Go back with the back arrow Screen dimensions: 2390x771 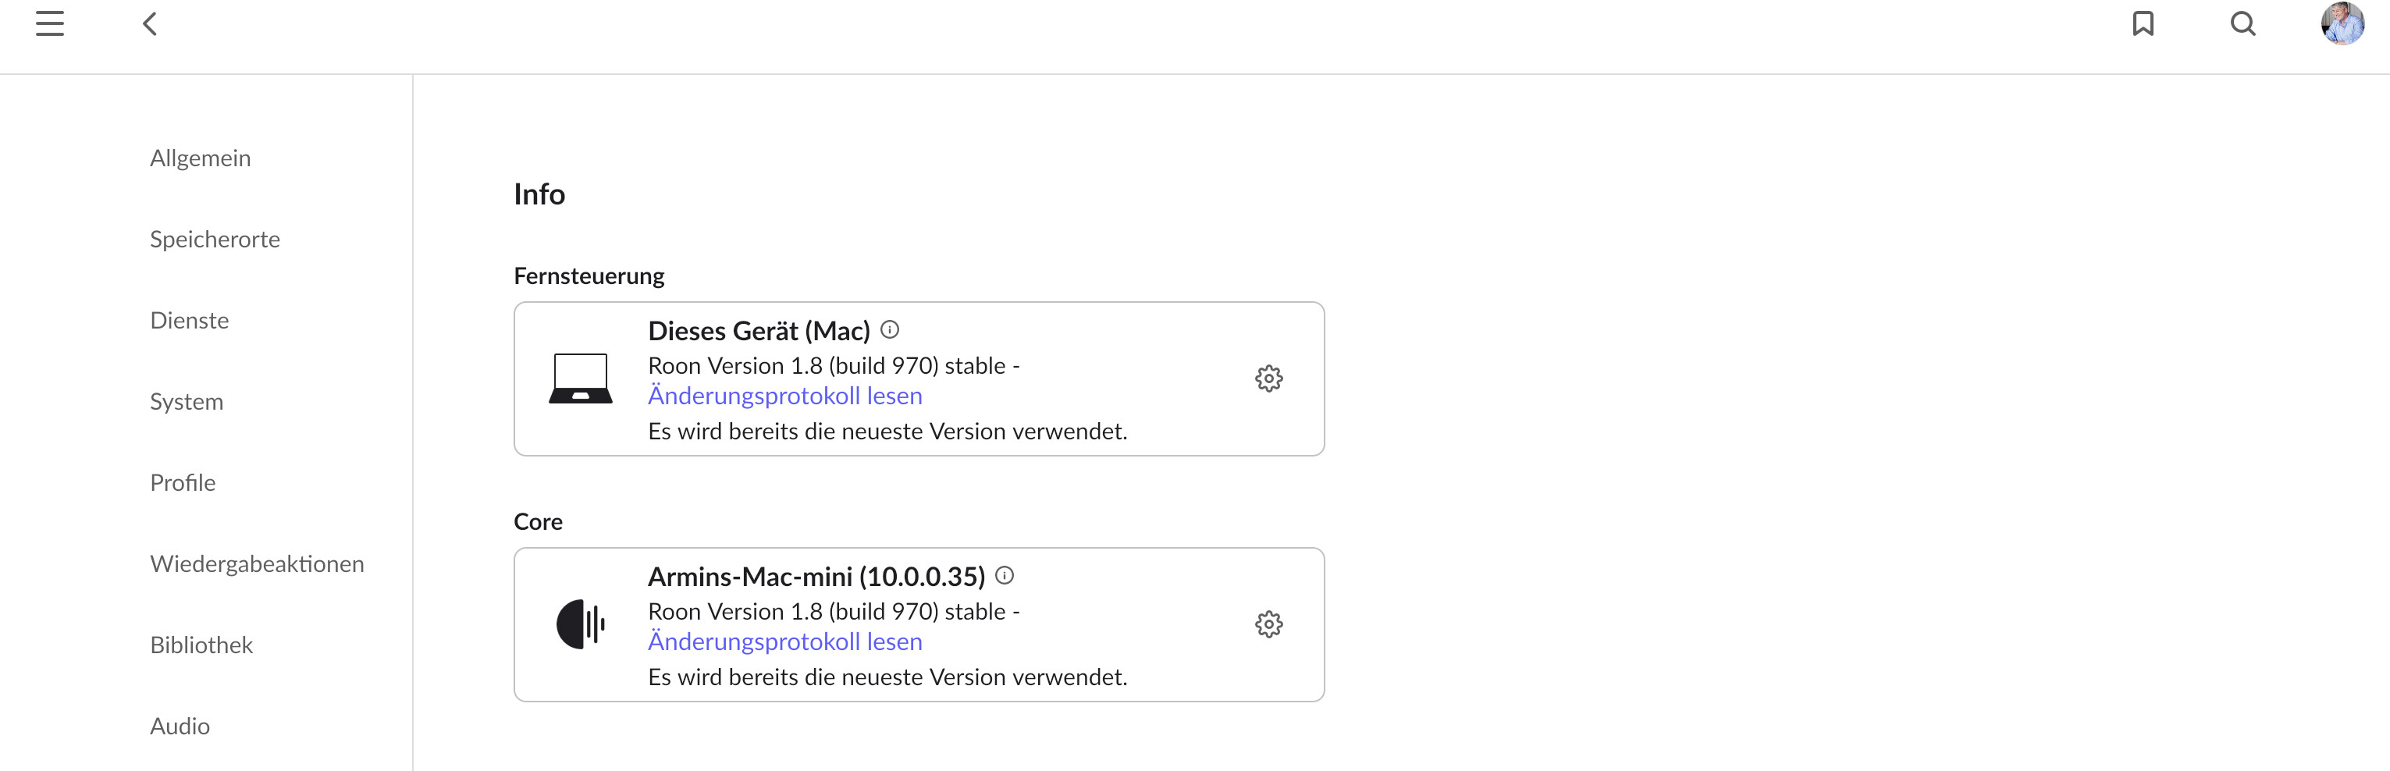coord(149,23)
